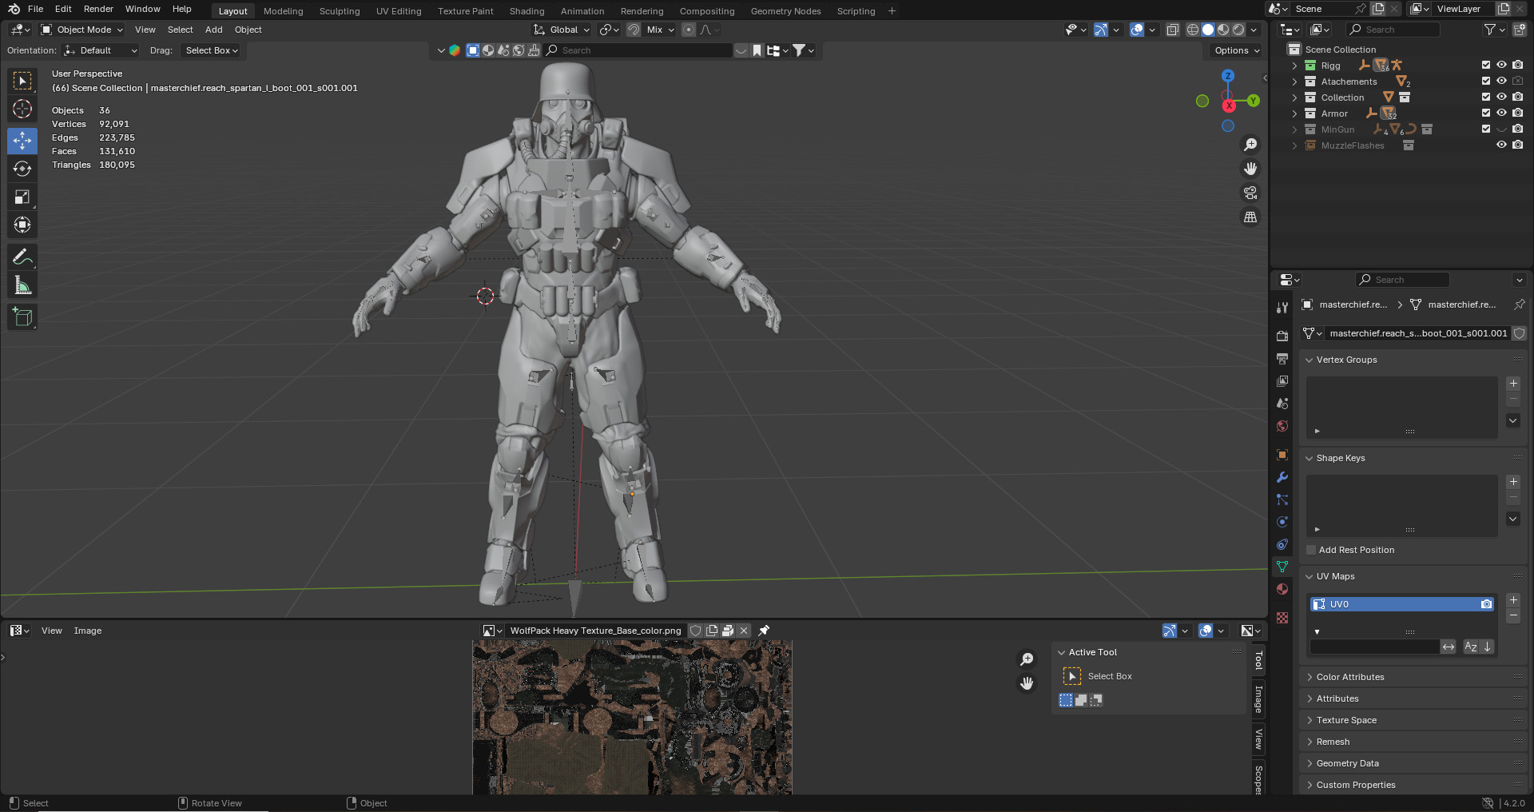Add a new vertex group with plus button
Screen dimensions: 1534x812
coord(1513,384)
